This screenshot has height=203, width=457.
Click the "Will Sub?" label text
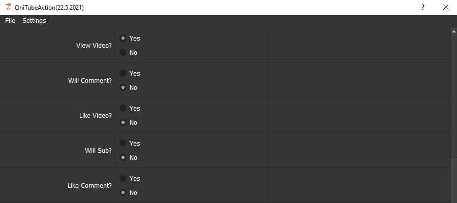[x=98, y=150]
